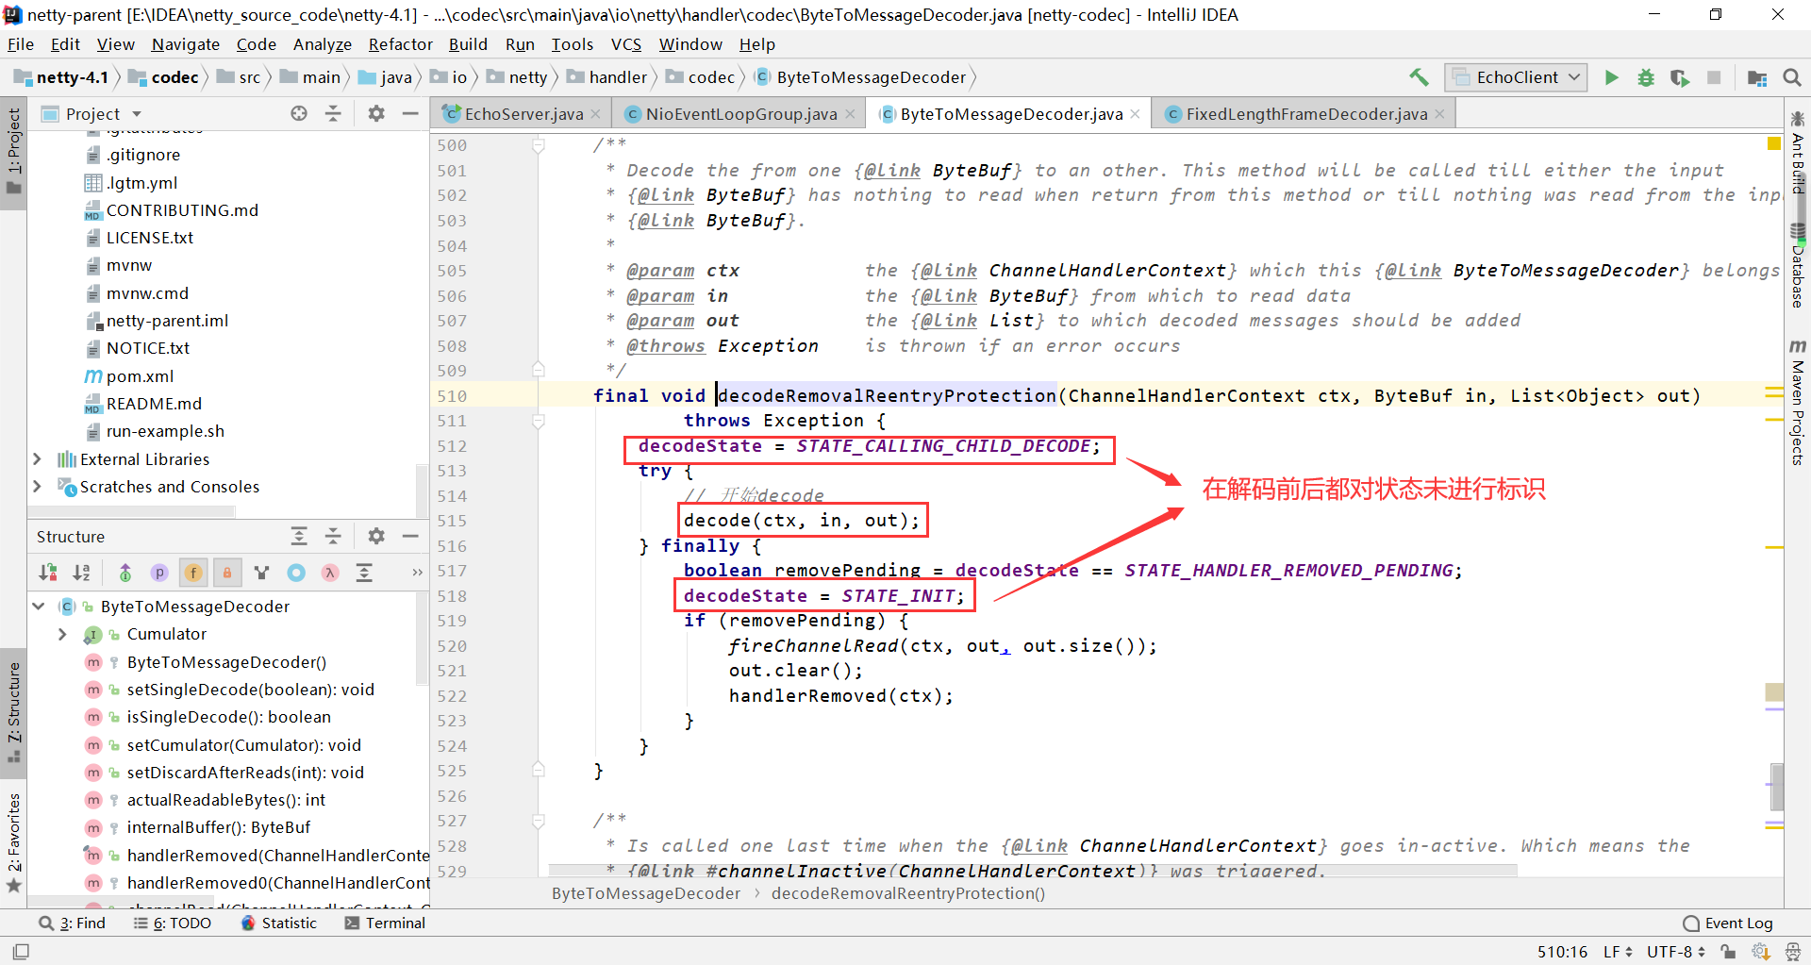Switch to FixedLengthFrameDecoder.java tab
This screenshot has height=965, width=1811.
[1305, 114]
